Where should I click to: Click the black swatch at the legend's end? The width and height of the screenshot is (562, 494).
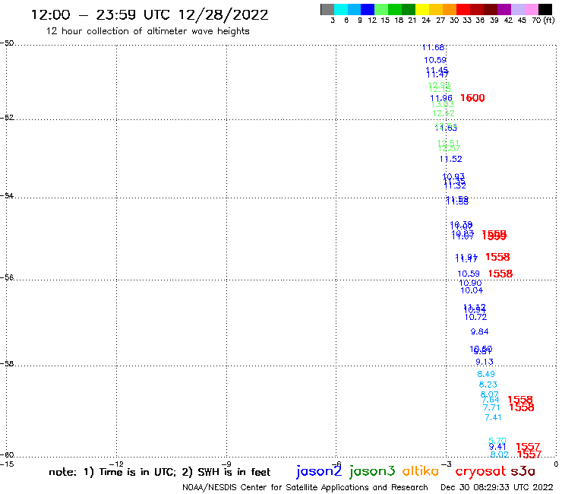click(545, 9)
